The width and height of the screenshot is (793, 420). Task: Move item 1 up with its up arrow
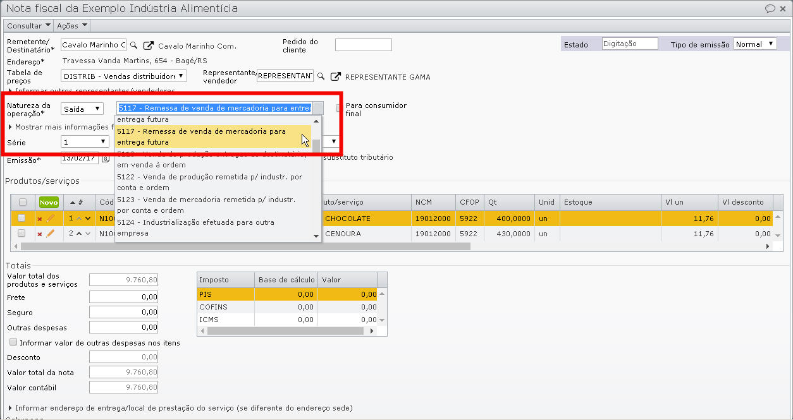coord(79,219)
